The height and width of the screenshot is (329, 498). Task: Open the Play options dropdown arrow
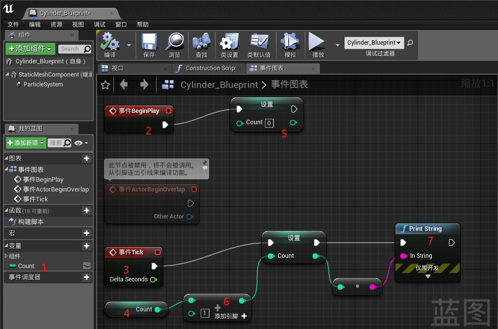coord(337,45)
